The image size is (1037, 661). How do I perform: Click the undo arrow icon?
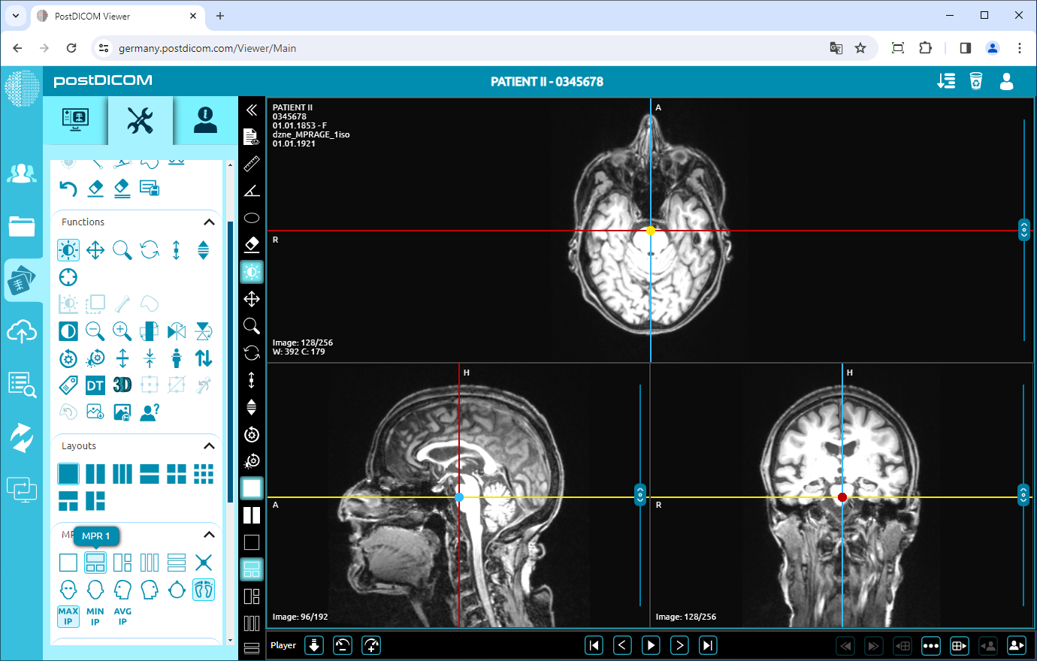tap(68, 189)
